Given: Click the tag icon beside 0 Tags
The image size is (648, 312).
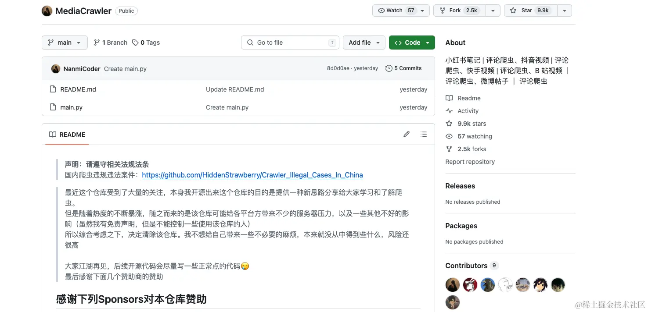Looking at the screenshot, I should (x=135, y=43).
